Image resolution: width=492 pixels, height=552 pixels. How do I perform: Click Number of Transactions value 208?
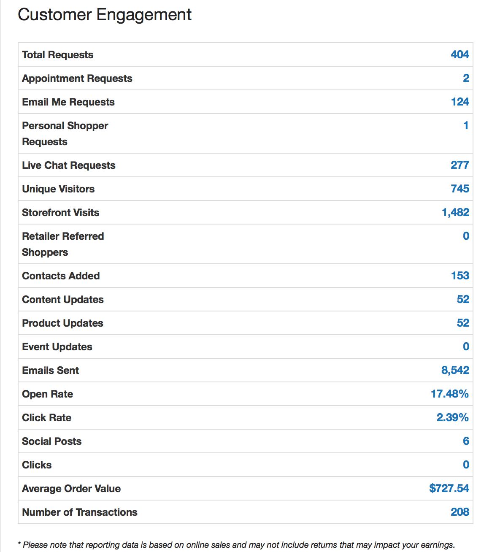pyautogui.click(x=460, y=512)
